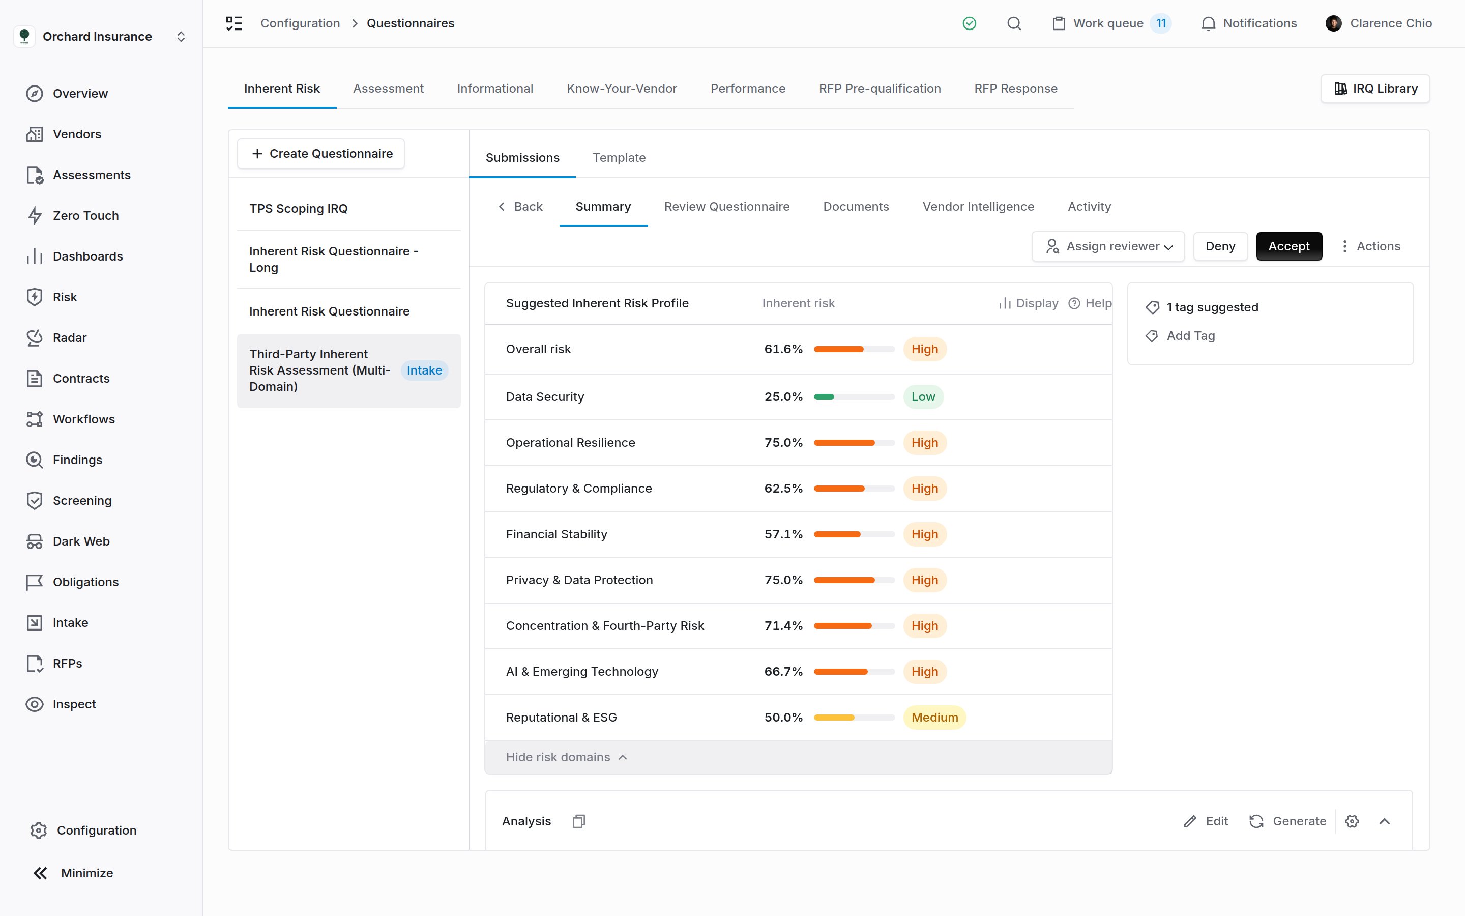Open the Dark Web spy icon
The height and width of the screenshot is (916, 1465).
coord(35,541)
